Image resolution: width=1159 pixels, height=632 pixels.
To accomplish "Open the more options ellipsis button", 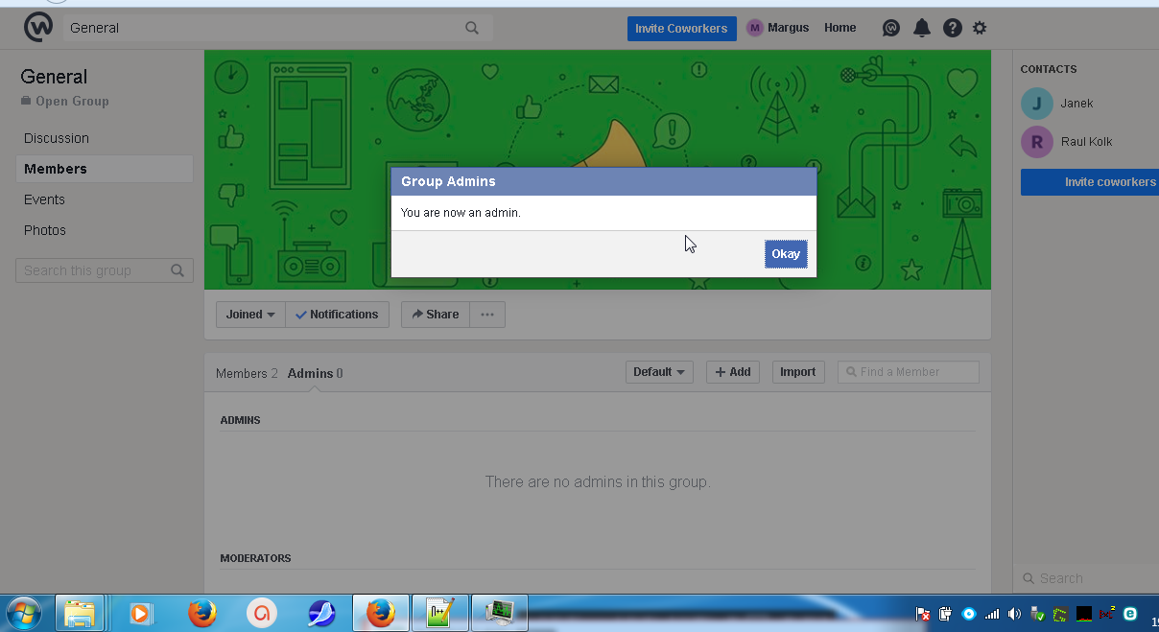I will point(487,315).
